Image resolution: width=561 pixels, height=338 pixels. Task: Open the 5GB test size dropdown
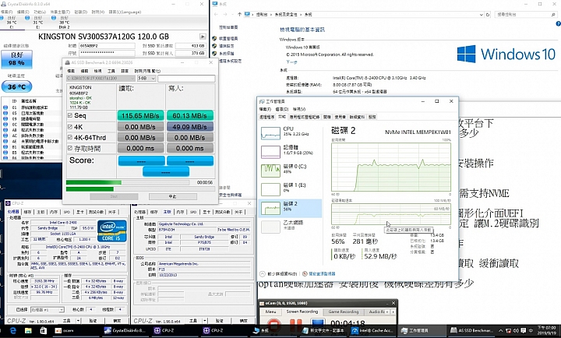(146, 78)
